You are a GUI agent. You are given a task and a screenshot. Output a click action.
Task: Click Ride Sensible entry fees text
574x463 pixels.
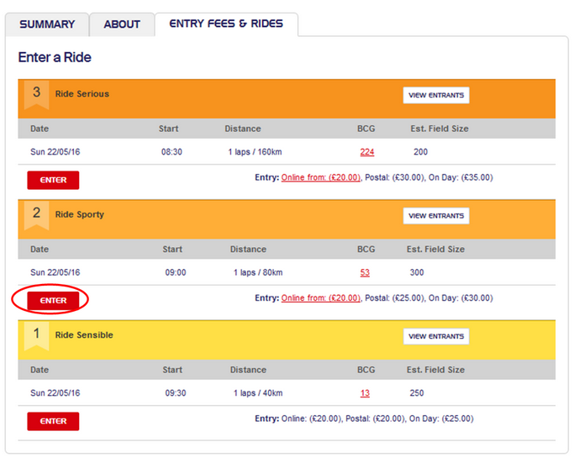pos(364,418)
